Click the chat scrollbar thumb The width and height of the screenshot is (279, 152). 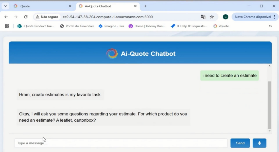[269, 105]
